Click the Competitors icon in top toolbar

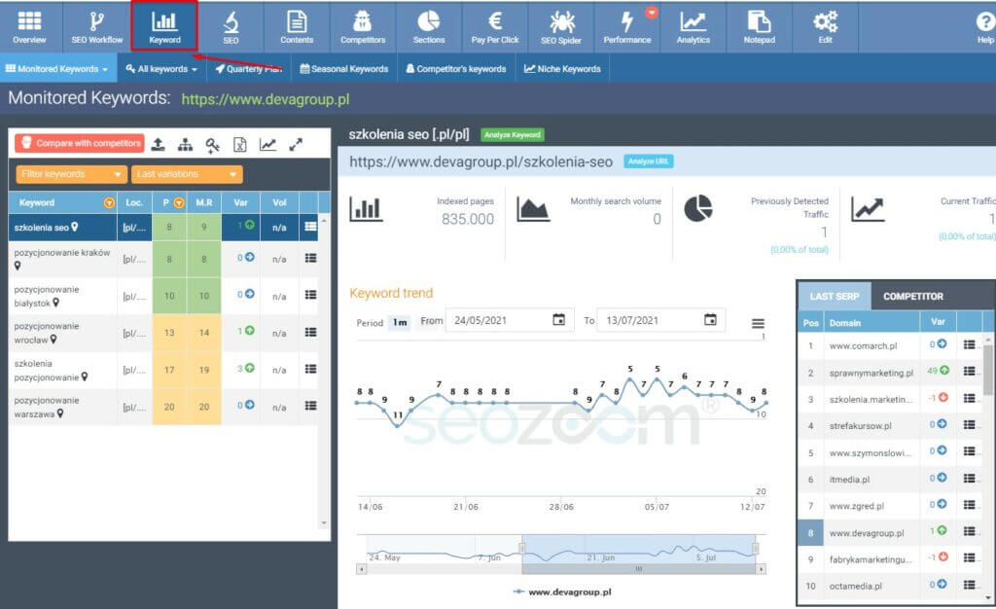363,27
